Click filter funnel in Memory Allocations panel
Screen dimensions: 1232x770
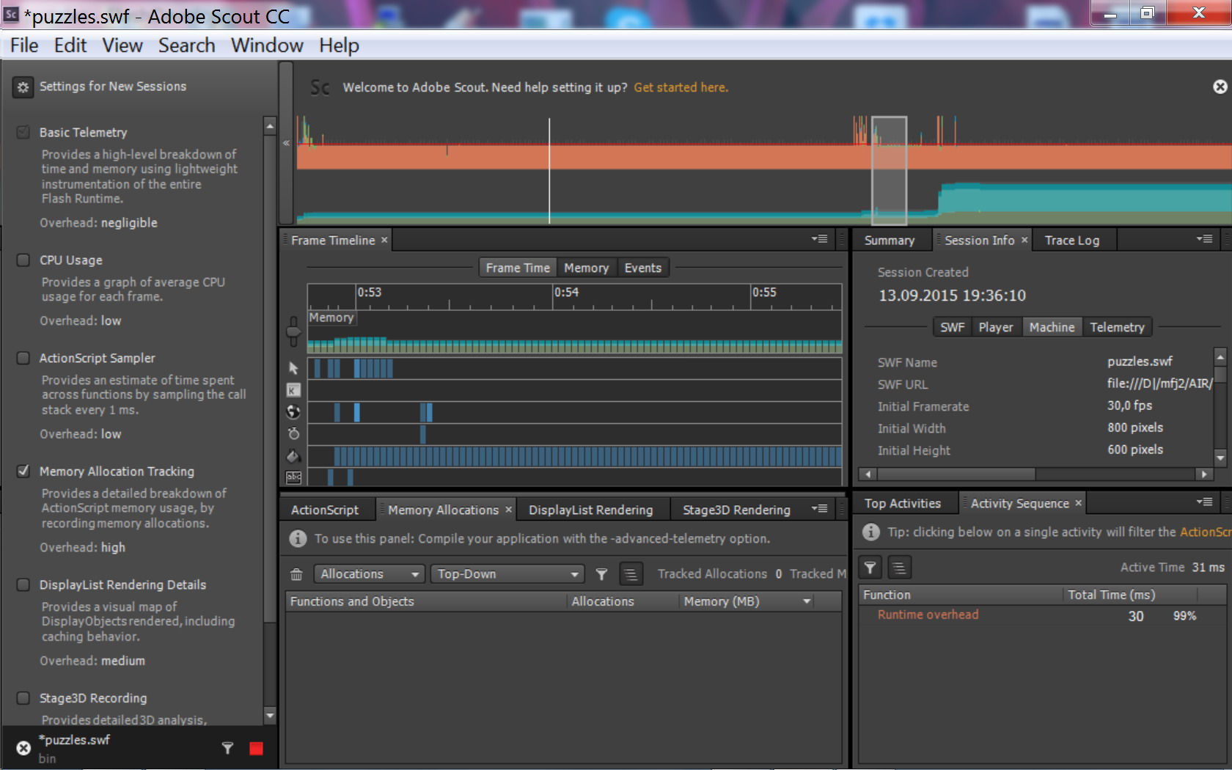601,574
